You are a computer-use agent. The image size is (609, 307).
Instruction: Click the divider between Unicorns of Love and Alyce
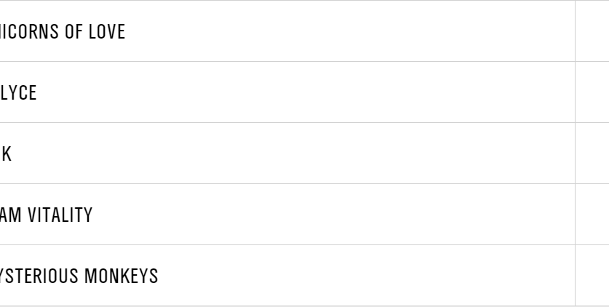point(291,61)
